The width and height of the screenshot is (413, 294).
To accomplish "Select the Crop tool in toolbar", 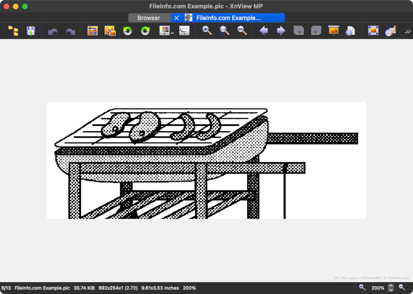I will 92,31.
